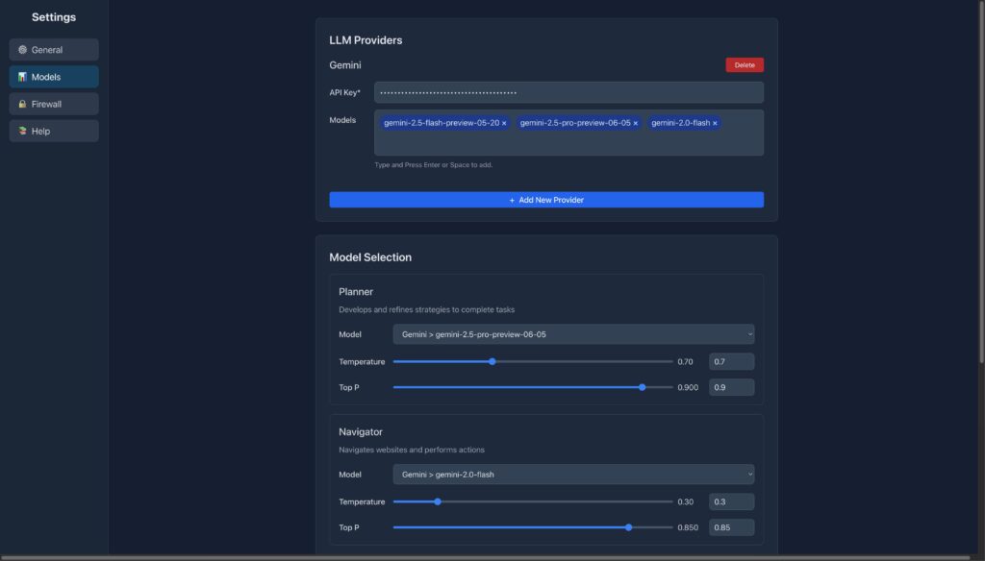Adjust the Planner Top P slider
This screenshot has width=985, height=561.
pos(643,387)
